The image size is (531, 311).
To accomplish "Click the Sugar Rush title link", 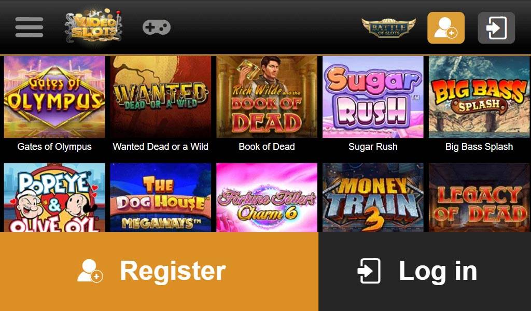I will point(373,147).
